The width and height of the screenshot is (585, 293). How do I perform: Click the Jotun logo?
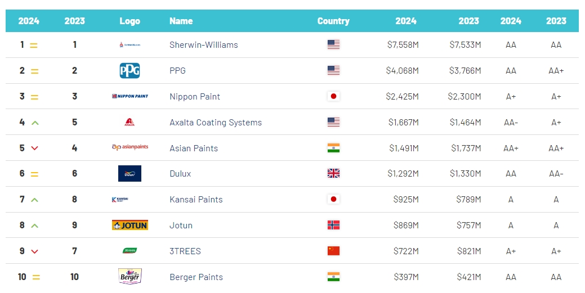point(130,225)
